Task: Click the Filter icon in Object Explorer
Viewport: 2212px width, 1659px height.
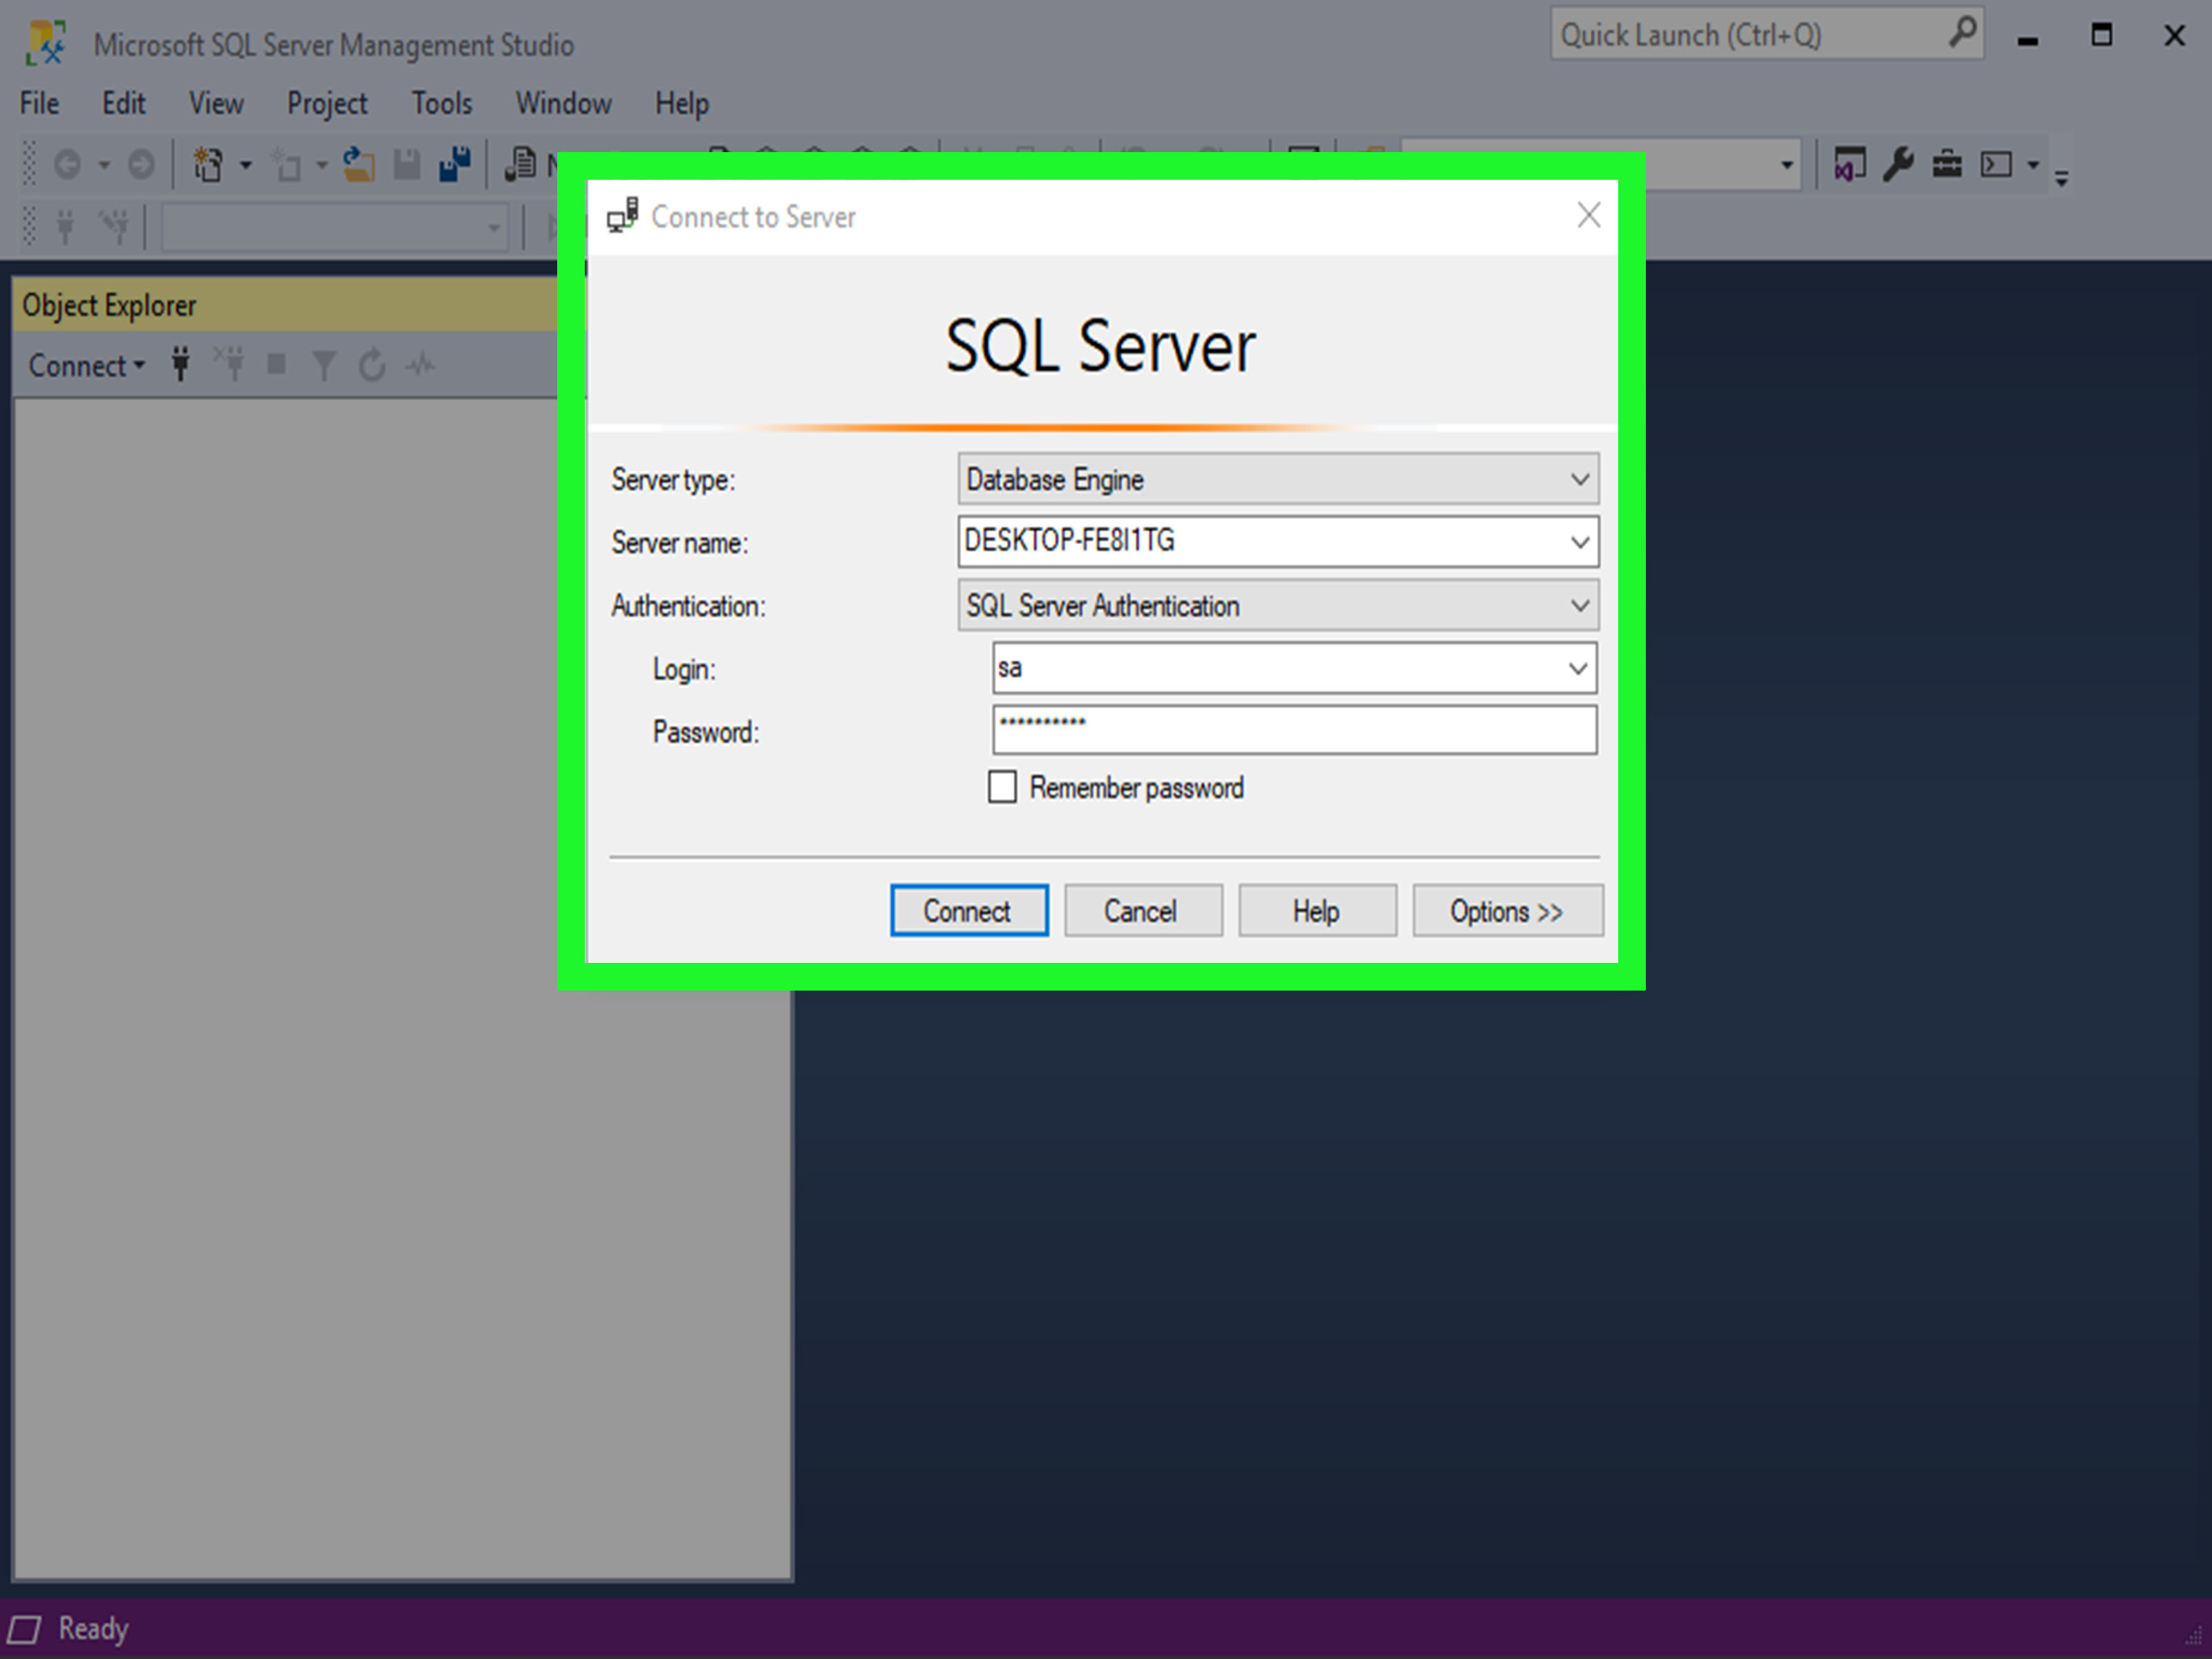Action: 324,365
